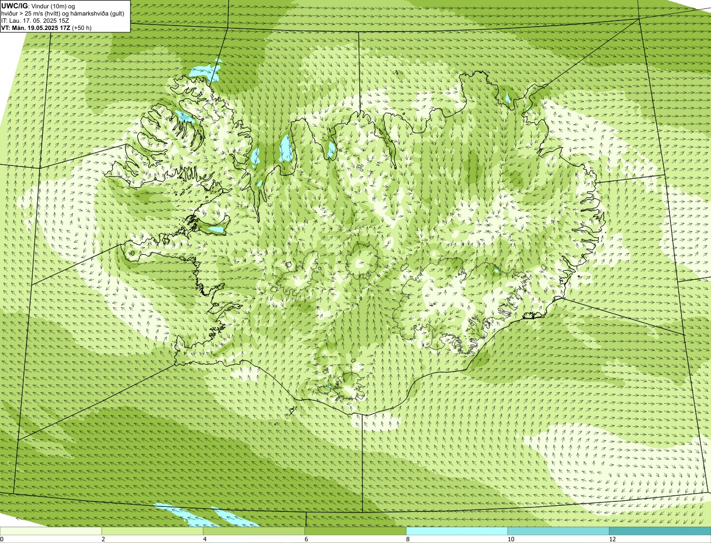The height and width of the screenshot is (543, 711).
Task: Click the 2–4 light green legend swatch
Action: [153, 531]
